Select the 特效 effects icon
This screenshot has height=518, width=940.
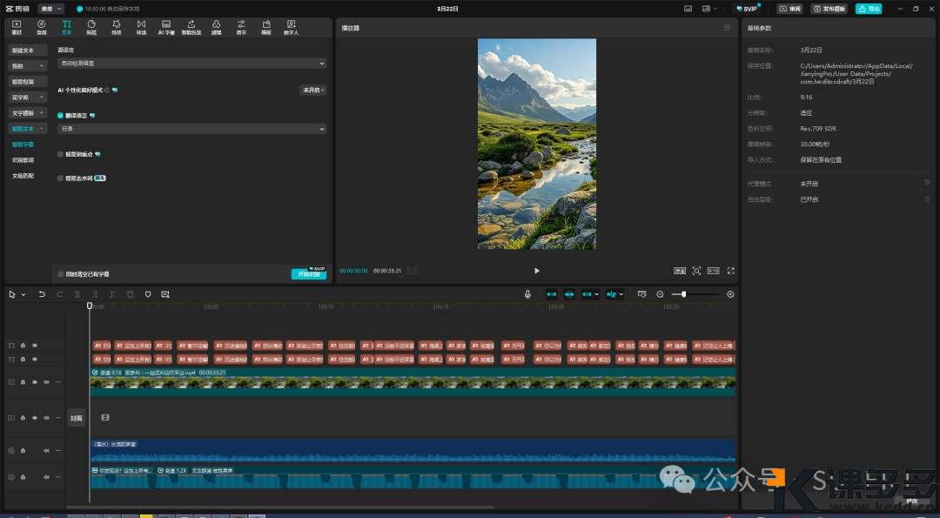(x=117, y=27)
